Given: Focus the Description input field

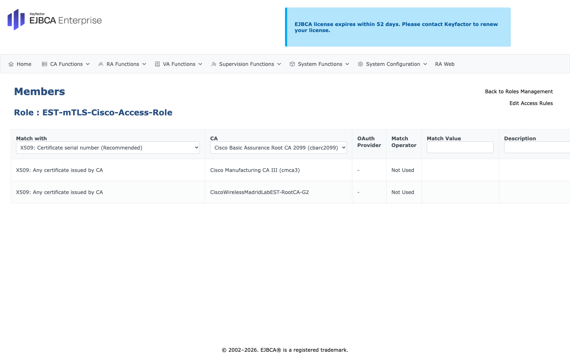Looking at the screenshot, I should click(537, 147).
